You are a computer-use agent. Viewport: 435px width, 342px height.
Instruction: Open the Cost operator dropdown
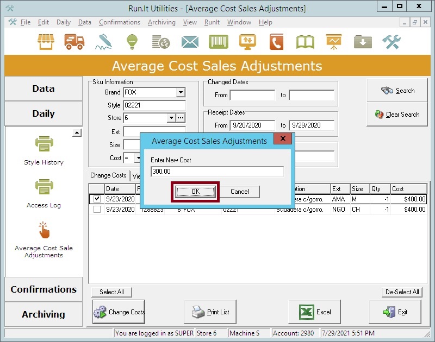tap(138, 158)
